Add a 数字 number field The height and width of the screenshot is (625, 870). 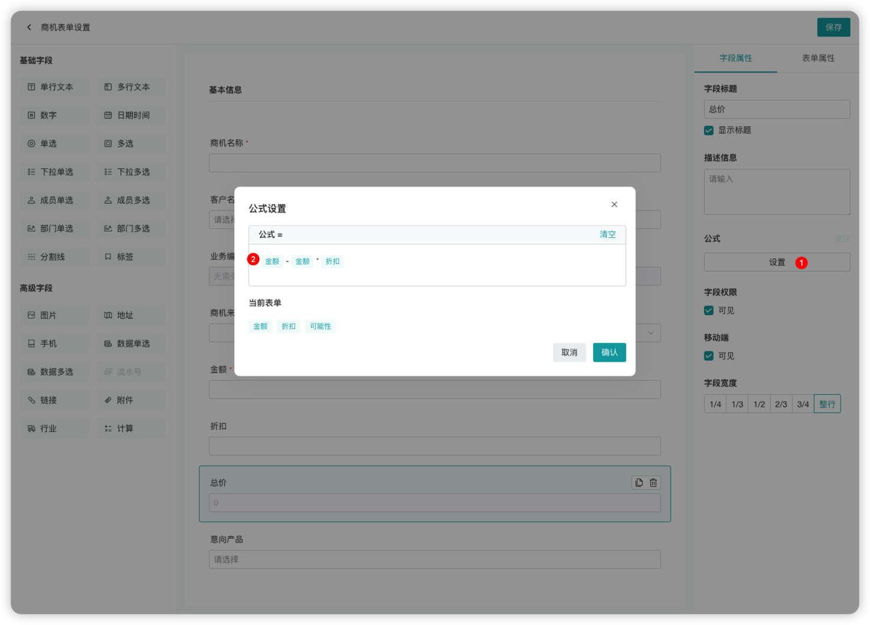54,115
